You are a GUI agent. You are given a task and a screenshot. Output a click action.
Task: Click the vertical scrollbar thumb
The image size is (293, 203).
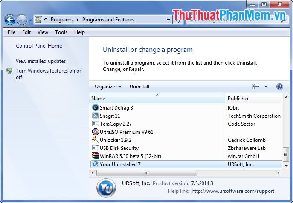[x=286, y=155]
